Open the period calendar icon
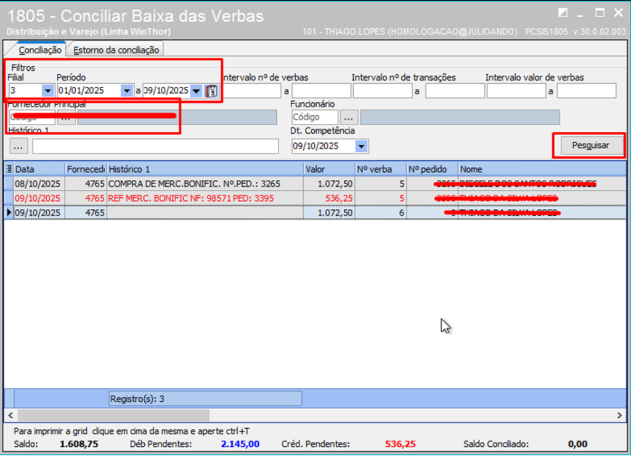 point(212,91)
